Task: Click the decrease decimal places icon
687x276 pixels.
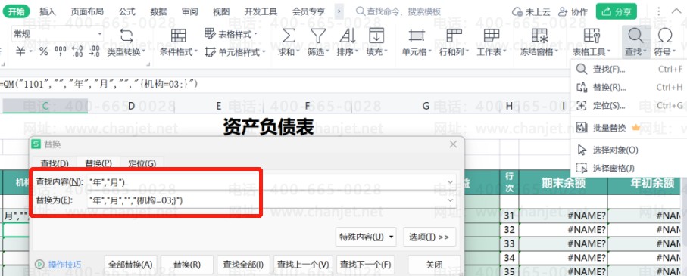Action: [x=94, y=51]
